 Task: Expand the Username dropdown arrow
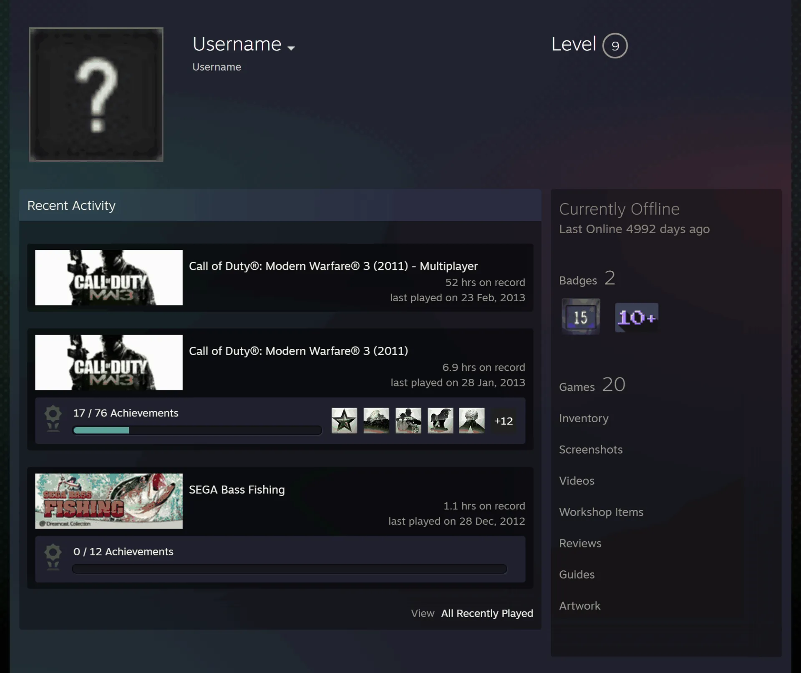[x=291, y=48]
